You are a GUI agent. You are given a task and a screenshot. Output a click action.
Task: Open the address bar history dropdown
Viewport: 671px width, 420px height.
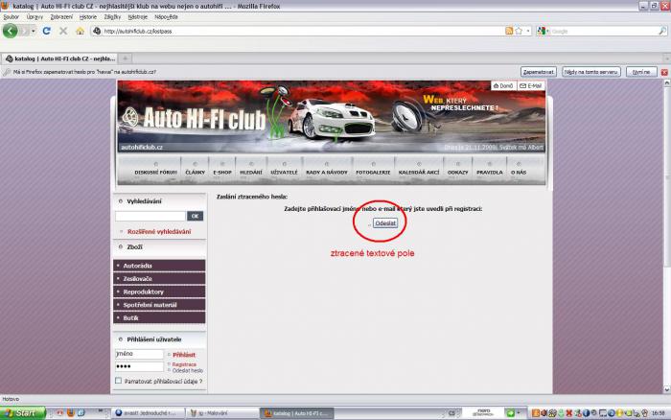click(528, 31)
